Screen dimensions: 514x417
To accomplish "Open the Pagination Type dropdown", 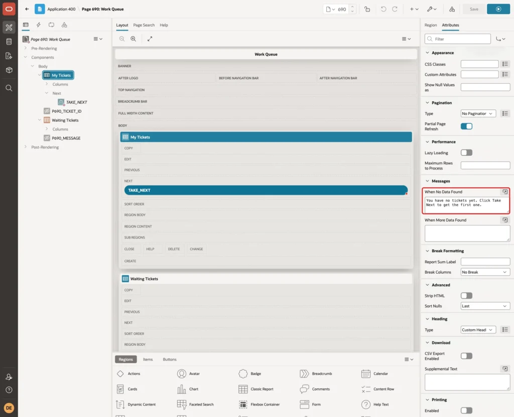I will pyautogui.click(x=478, y=114).
